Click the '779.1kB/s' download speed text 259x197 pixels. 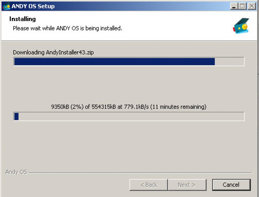pyautogui.click(x=136, y=107)
